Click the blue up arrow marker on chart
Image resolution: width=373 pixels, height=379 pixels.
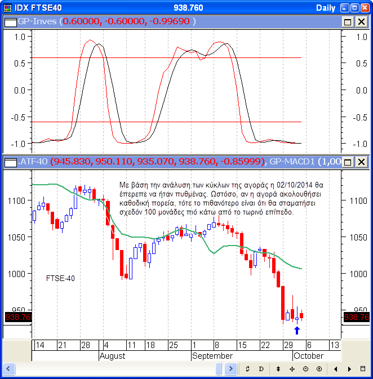(x=297, y=330)
